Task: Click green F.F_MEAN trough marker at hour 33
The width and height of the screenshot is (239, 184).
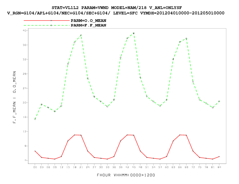Action: tap(107, 106)
